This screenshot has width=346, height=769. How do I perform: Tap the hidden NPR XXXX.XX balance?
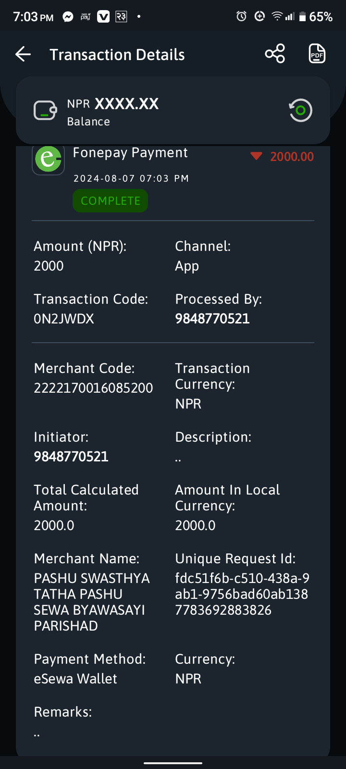(113, 104)
